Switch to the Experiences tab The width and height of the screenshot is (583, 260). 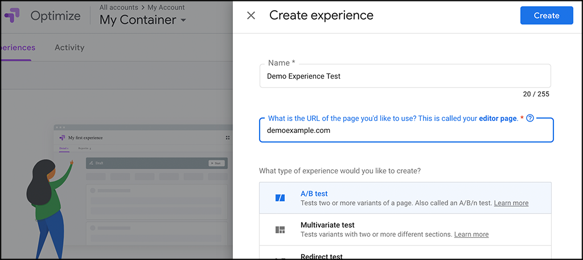pos(18,47)
